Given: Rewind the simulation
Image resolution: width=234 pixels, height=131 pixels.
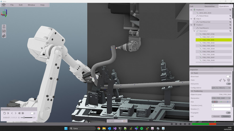Looking at the screenshot, I should click(x=19, y=113).
